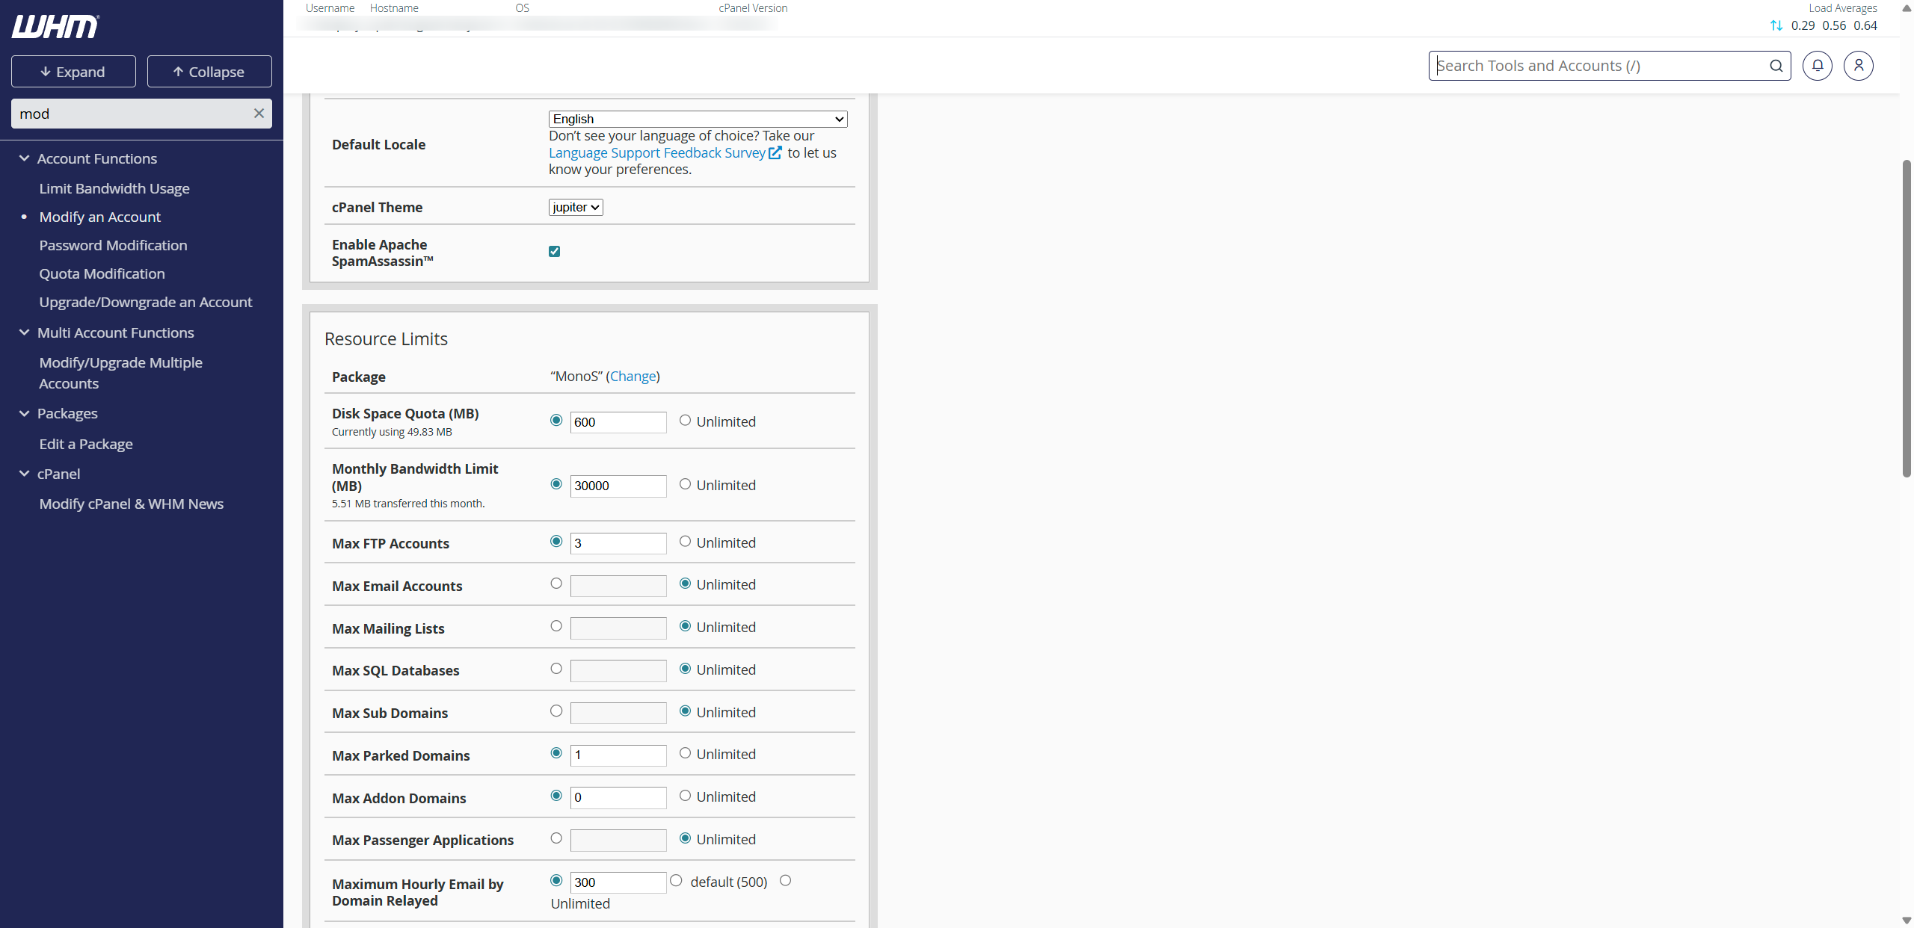Click the load averages arrows icon
Viewport: 1914px width, 928px height.
pos(1776,25)
